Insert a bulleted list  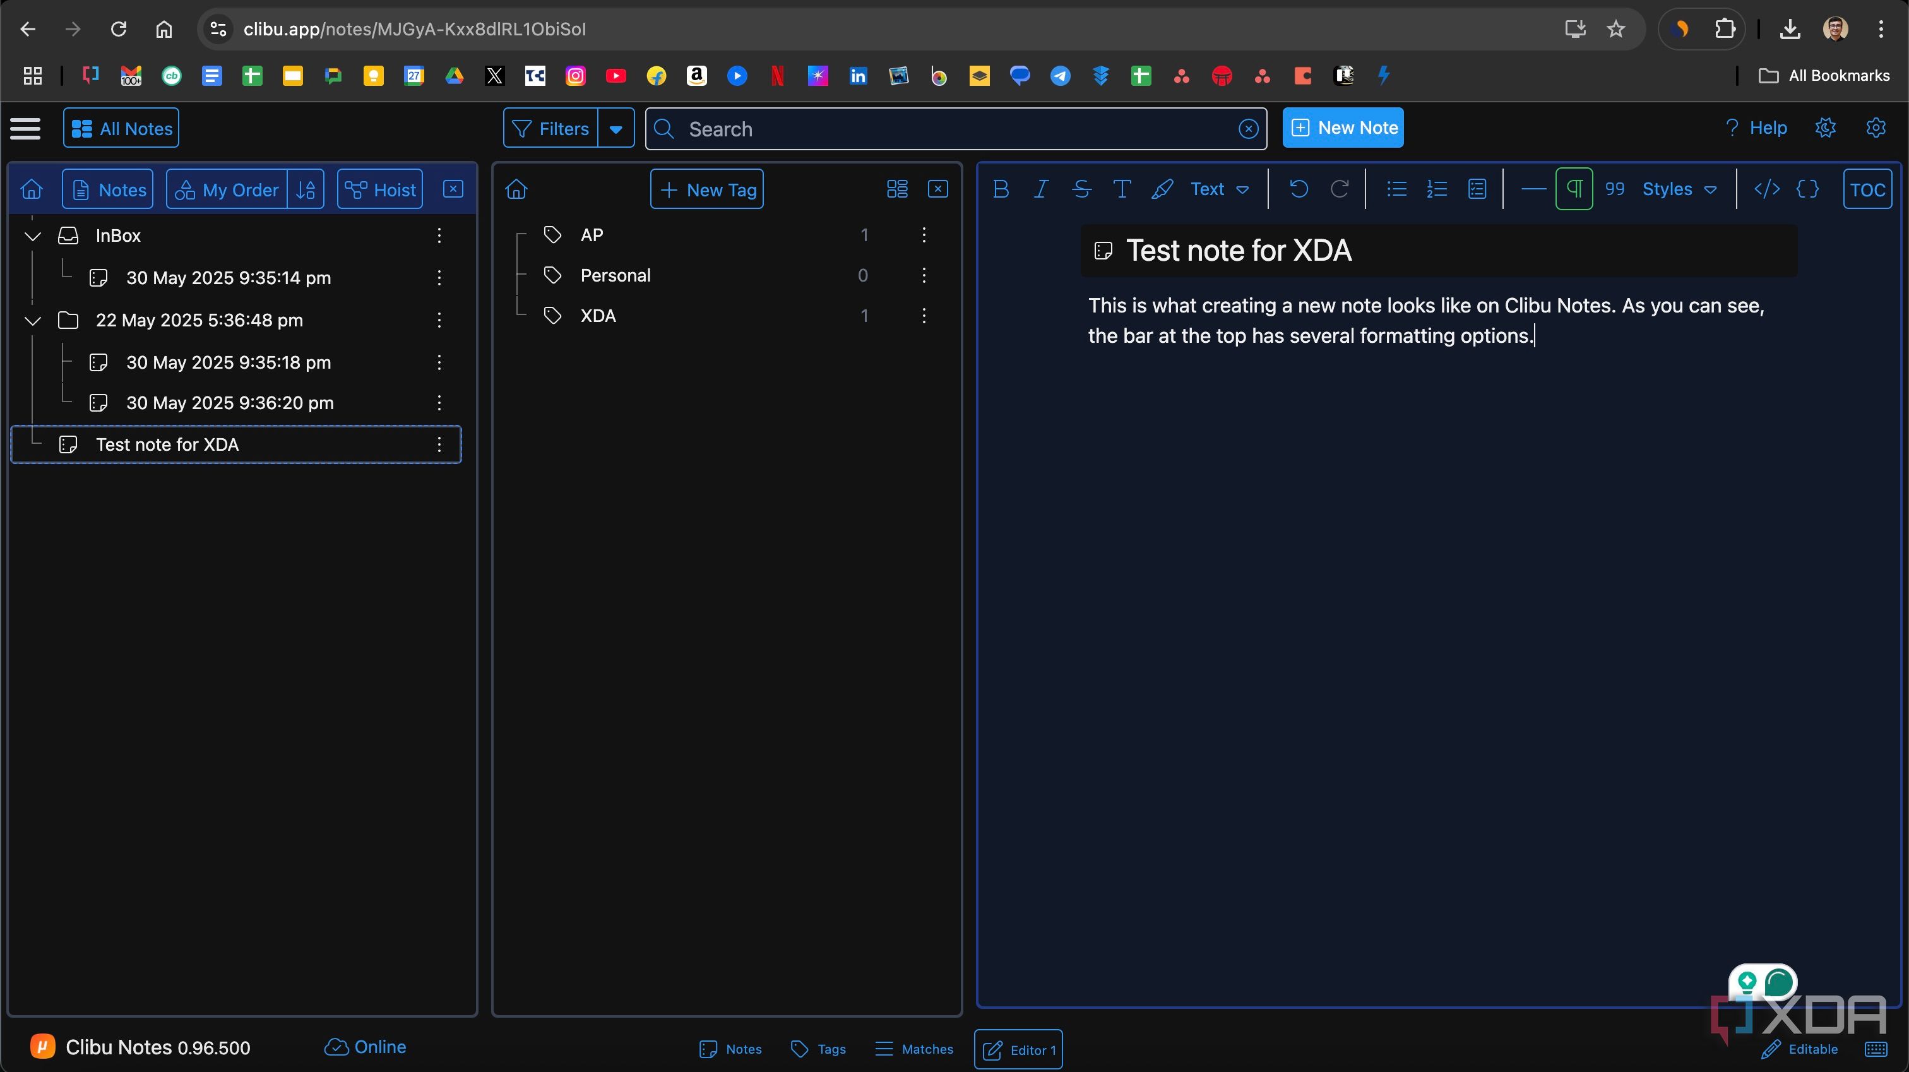click(1396, 190)
